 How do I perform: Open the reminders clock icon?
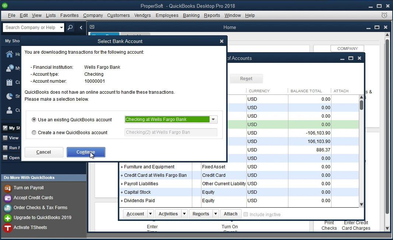384,15
